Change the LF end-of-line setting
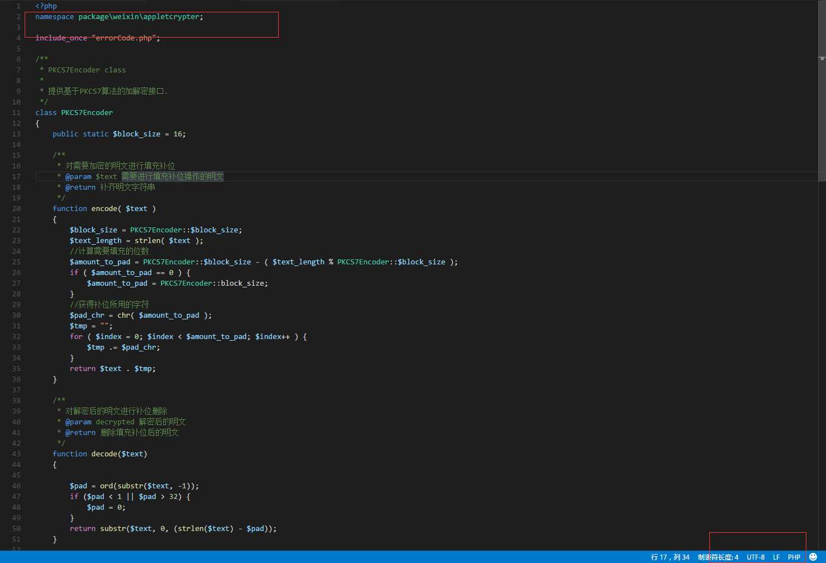Screen dimensions: 826x563 tap(776, 557)
